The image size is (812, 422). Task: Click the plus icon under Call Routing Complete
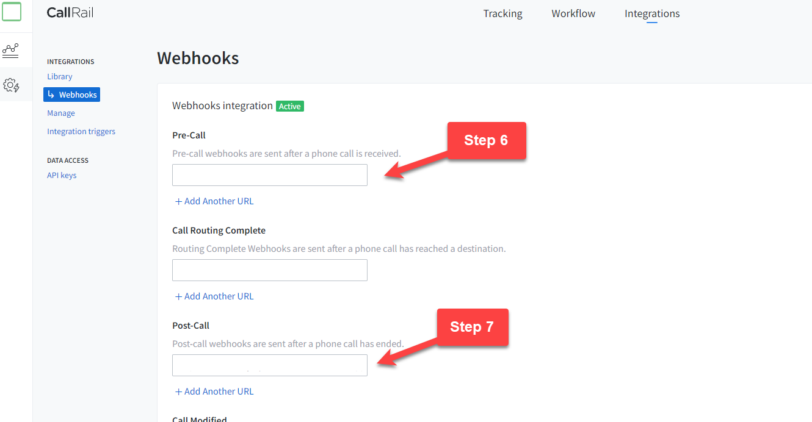pos(178,296)
